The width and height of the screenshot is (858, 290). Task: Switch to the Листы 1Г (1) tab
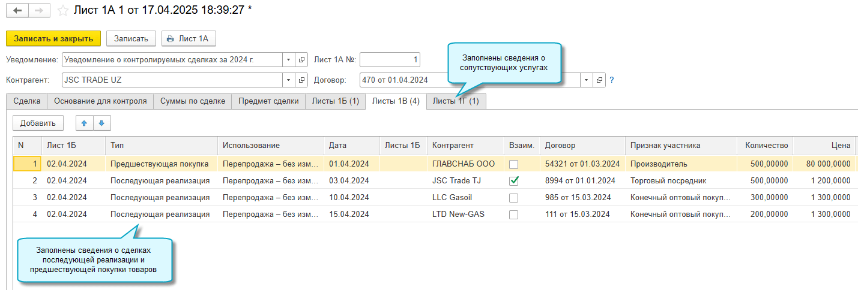point(456,101)
